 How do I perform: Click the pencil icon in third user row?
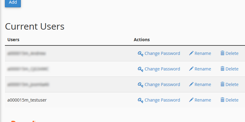pos(191,84)
